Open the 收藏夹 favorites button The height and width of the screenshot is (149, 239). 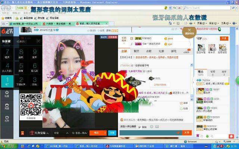pos(6,18)
